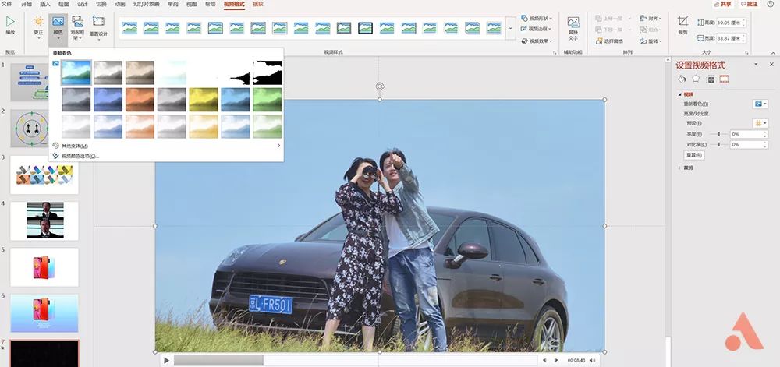Open the pentagon Effects tab in pane
780x367 pixels.
tap(696, 79)
